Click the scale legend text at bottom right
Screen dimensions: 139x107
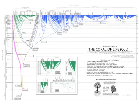(x=128, y=95)
